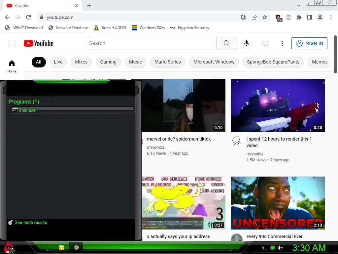Open the Extensions puzzle icon

coord(299,17)
